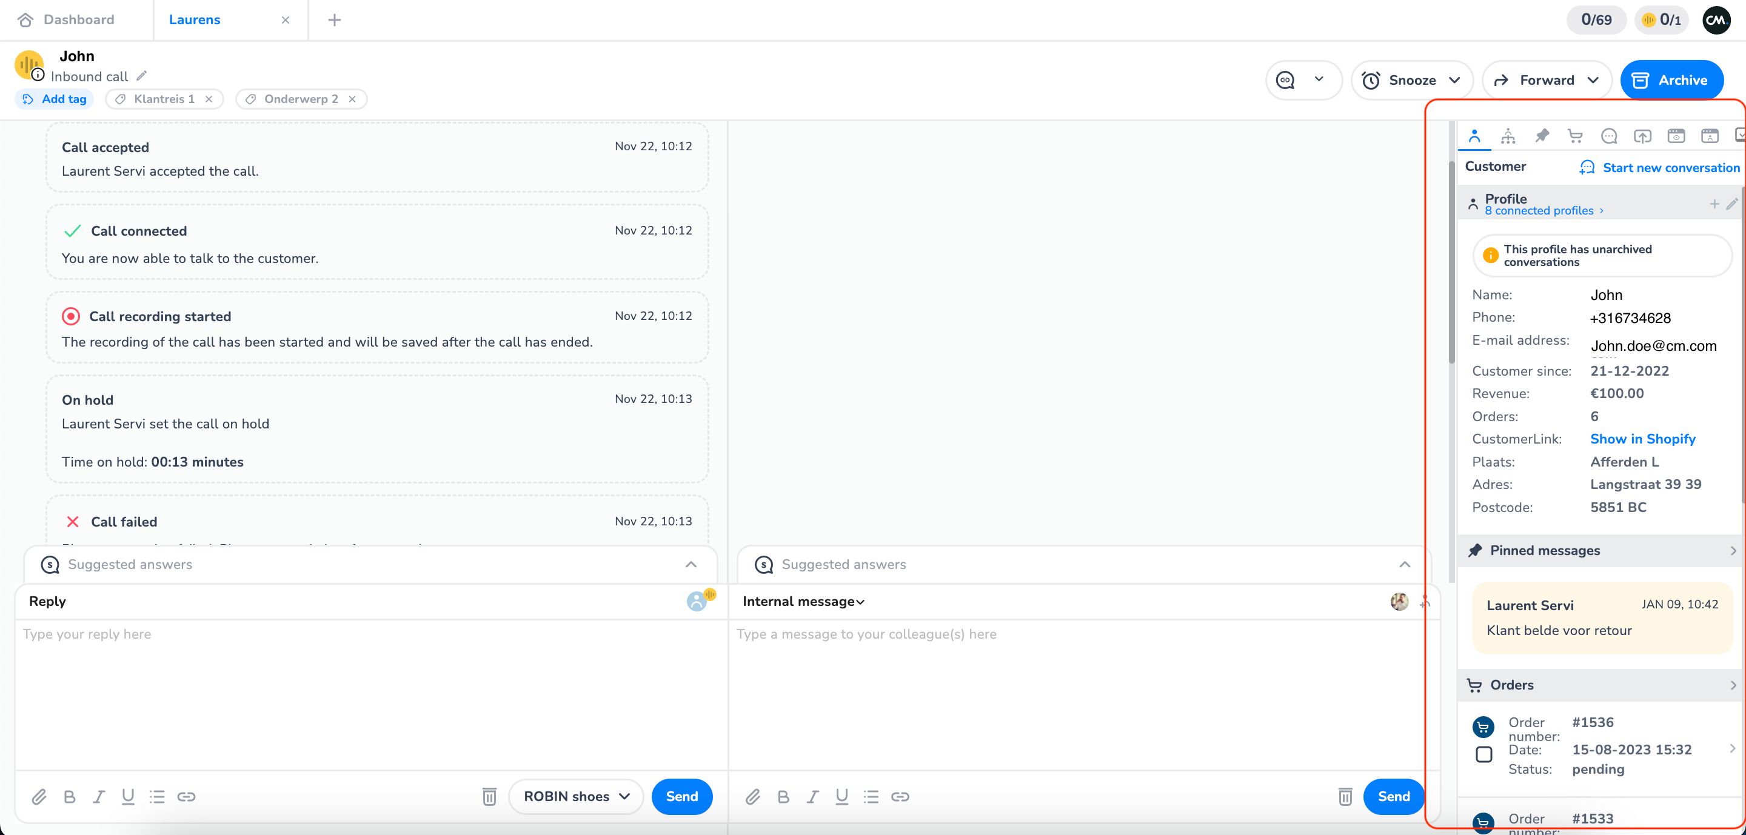Remove the Klantreis 1 tag

(x=209, y=99)
